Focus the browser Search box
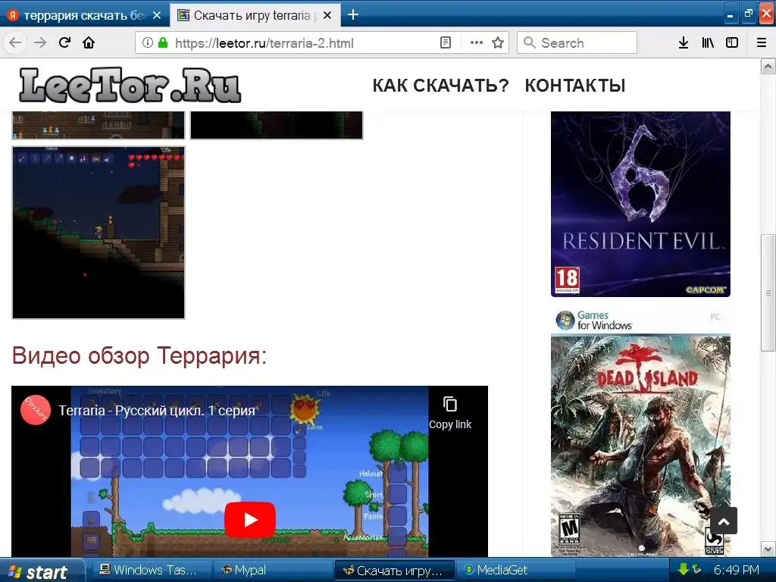Image resolution: width=776 pixels, height=582 pixels. point(577,43)
